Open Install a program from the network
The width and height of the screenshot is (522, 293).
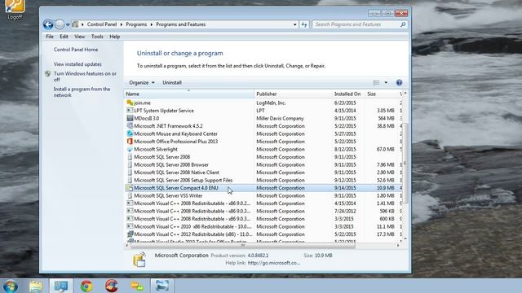(82, 92)
